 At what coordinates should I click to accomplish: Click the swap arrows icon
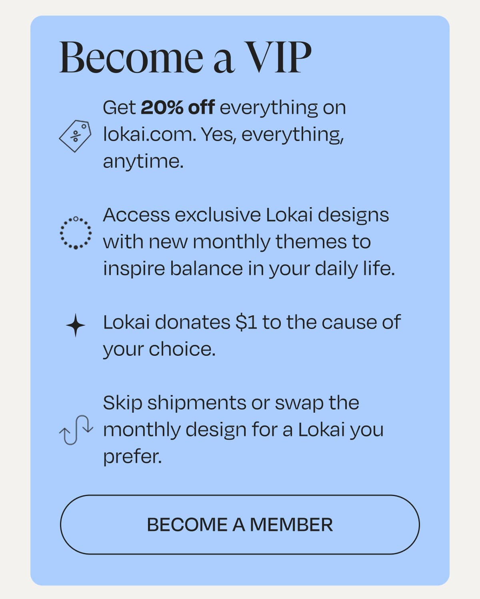(76, 430)
